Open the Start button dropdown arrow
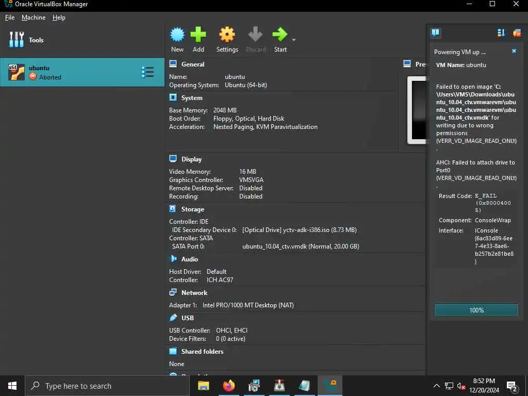The width and height of the screenshot is (528, 396). [293, 40]
